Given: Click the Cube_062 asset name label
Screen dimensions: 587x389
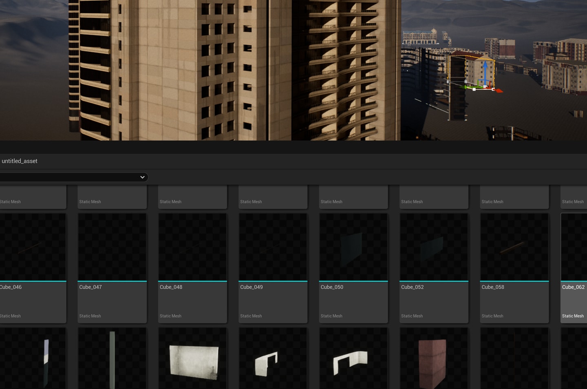Looking at the screenshot, I should tap(573, 287).
